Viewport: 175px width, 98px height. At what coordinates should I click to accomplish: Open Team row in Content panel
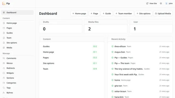tap(70, 69)
